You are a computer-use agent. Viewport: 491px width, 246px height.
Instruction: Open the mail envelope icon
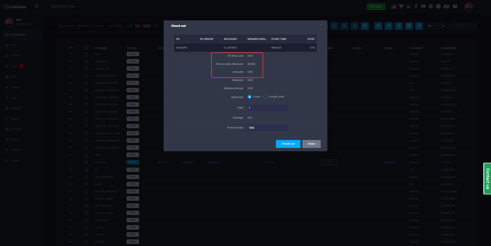455,6
